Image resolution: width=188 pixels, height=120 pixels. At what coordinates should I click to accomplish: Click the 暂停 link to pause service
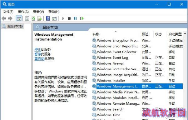click(x=38, y=54)
